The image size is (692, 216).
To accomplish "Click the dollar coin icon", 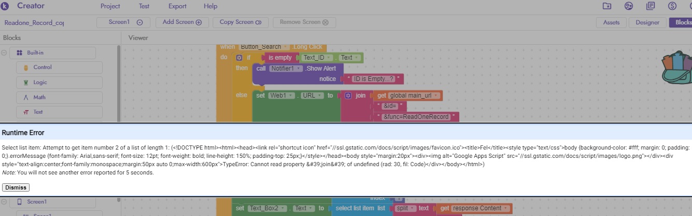I will tap(672, 6).
